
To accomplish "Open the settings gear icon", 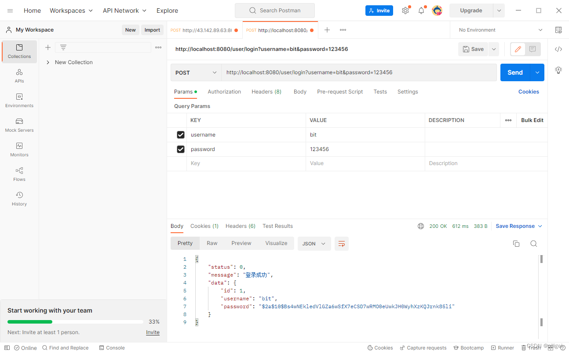I will [405, 11].
